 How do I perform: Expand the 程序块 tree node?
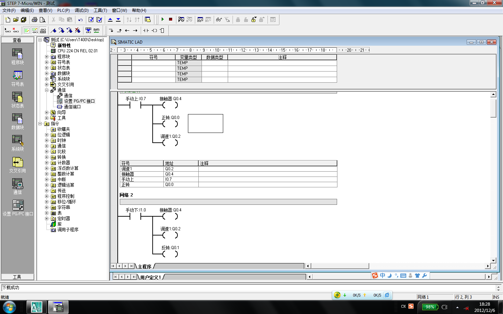point(47,57)
